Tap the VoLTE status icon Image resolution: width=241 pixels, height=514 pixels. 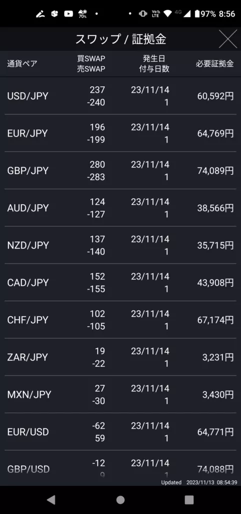155,14
